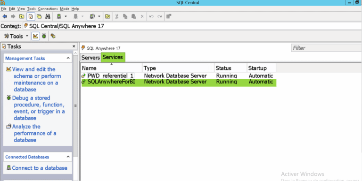362x181 pixels.
Task: Click the Copy toolbar icon
Action: [x=125, y=16]
